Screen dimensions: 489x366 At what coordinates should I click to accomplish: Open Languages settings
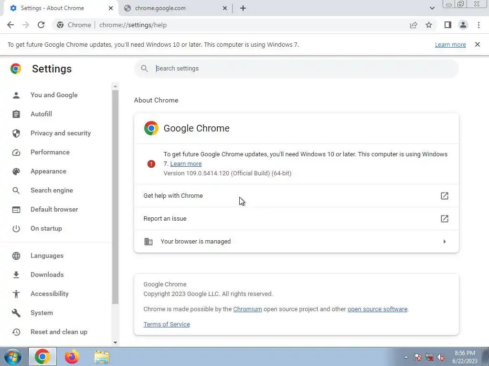click(47, 255)
